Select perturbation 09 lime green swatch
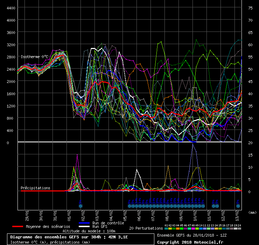This screenshot has width=259, height=245. tap(197, 229)
